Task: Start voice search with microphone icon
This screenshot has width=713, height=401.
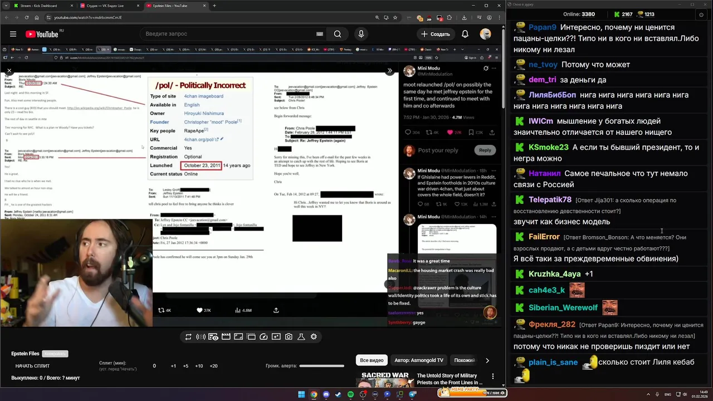Action: [361, 34]
